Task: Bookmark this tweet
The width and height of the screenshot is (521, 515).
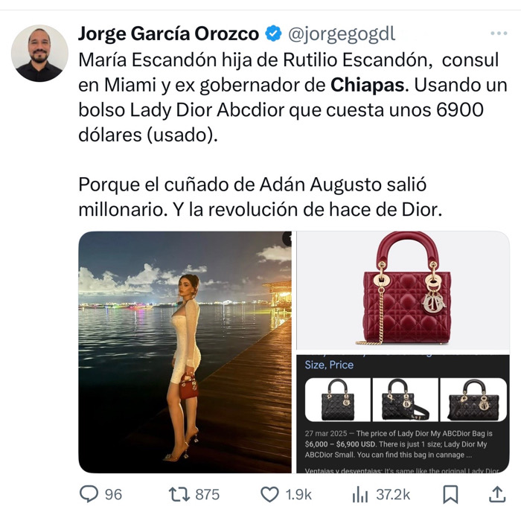Action: (450, 494)
